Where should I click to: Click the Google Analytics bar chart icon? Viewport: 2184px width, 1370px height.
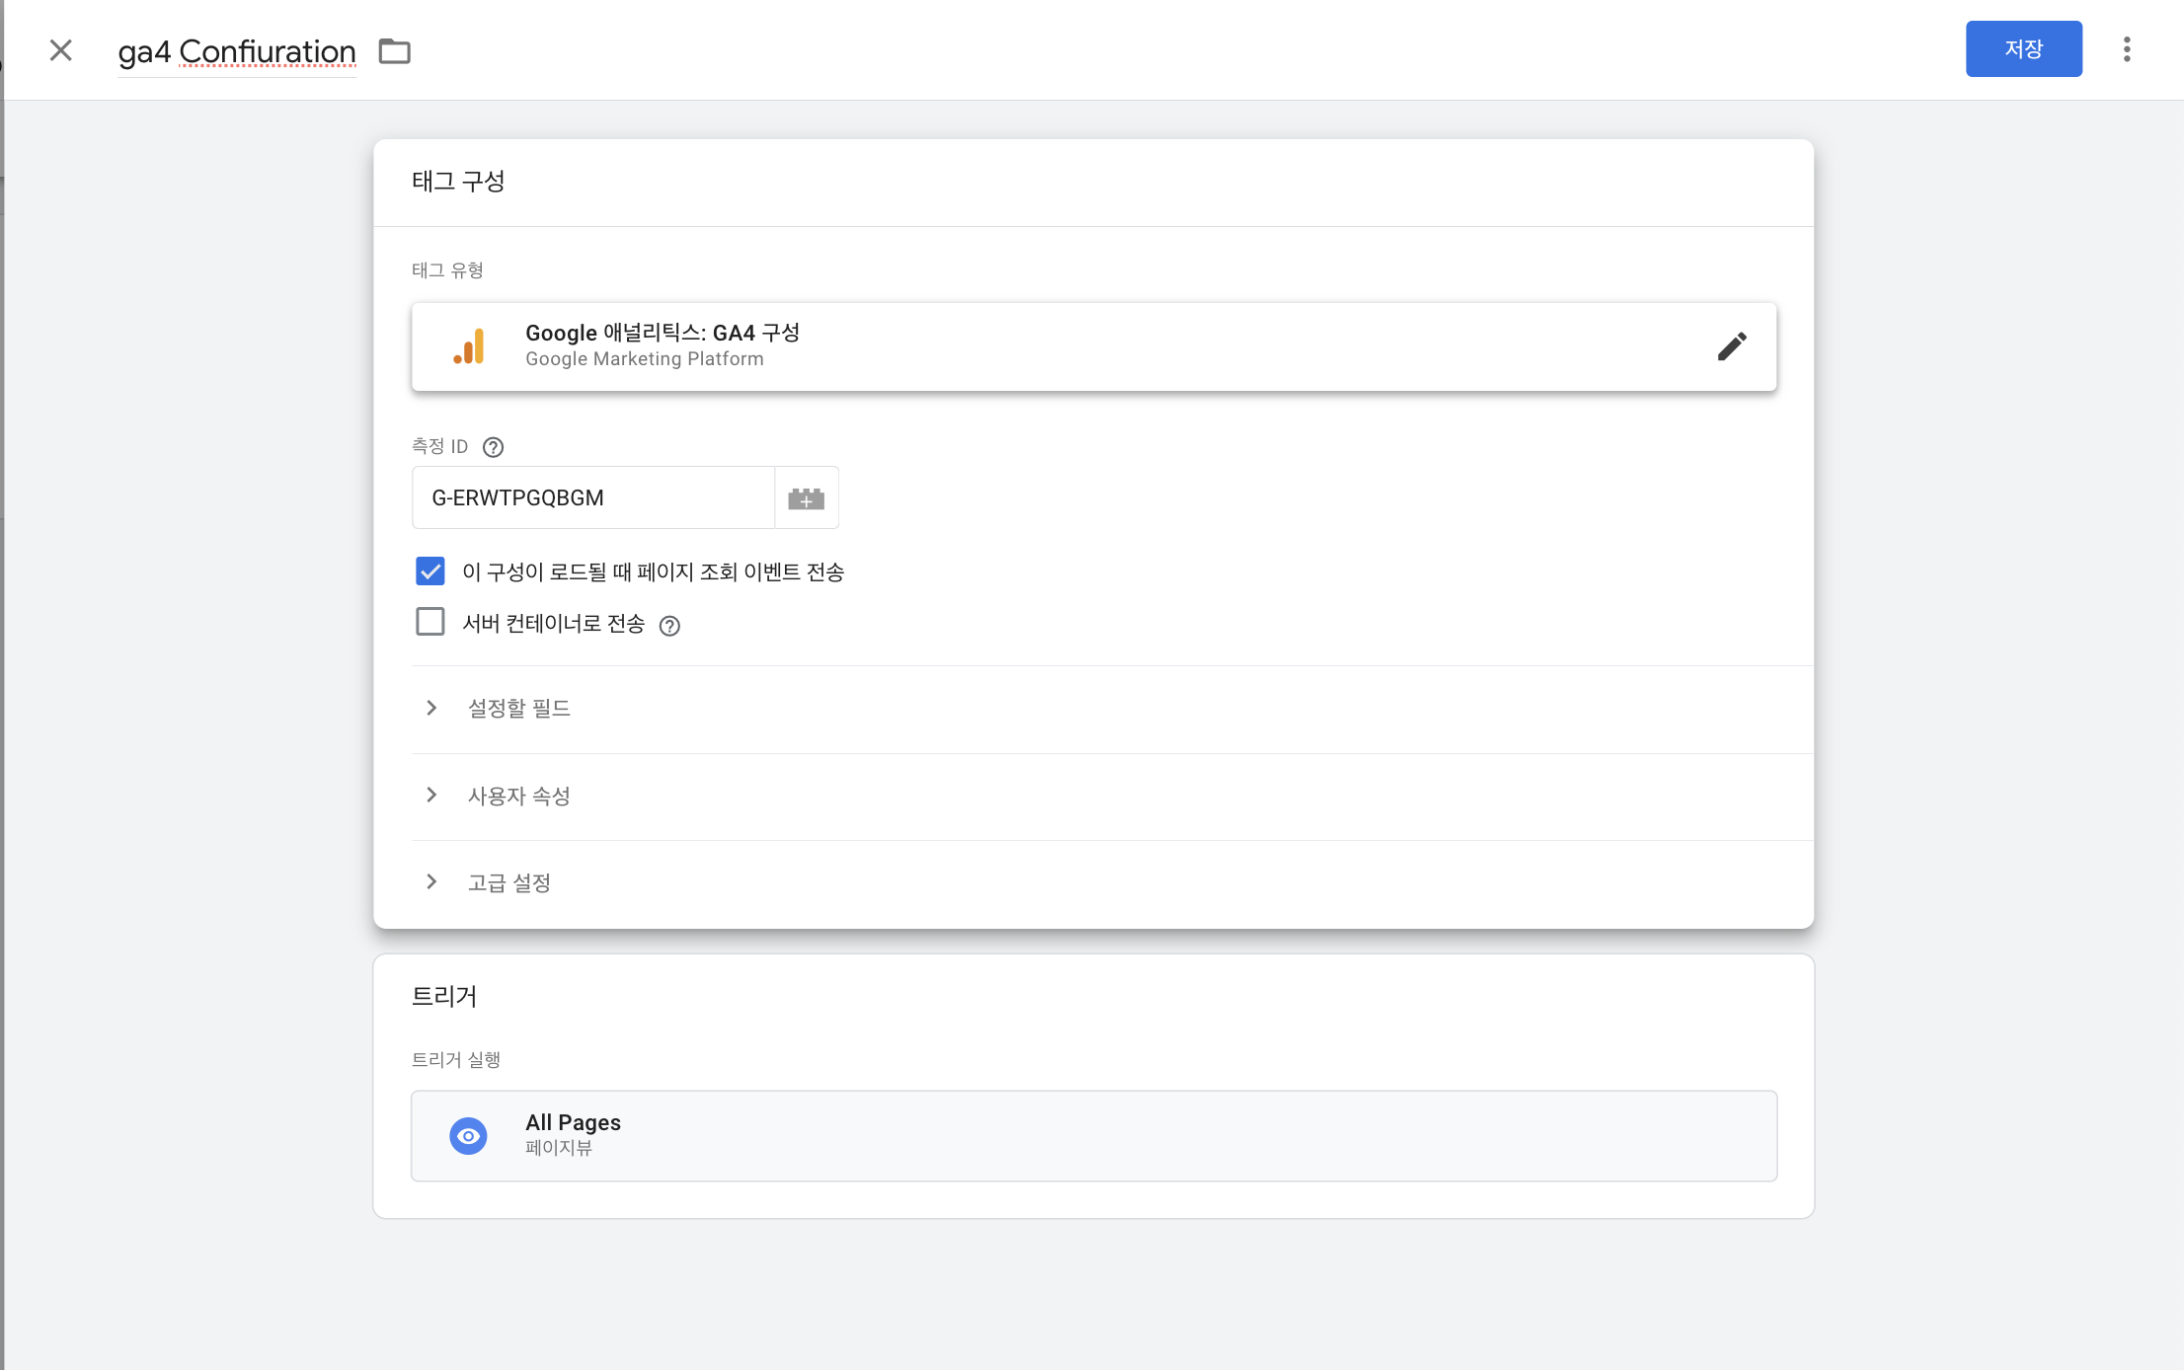pos(469,346)
